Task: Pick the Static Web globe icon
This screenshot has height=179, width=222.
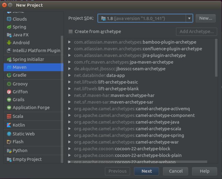Action: click(x=9, y=134)
